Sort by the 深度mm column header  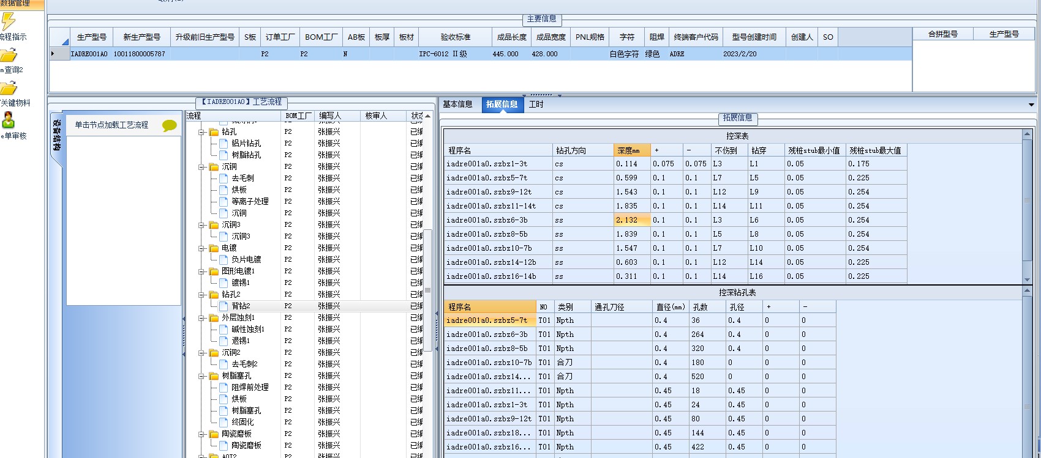tap(631, 150)
